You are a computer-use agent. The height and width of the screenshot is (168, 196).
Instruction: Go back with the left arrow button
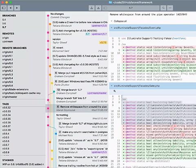coord(11,8)
